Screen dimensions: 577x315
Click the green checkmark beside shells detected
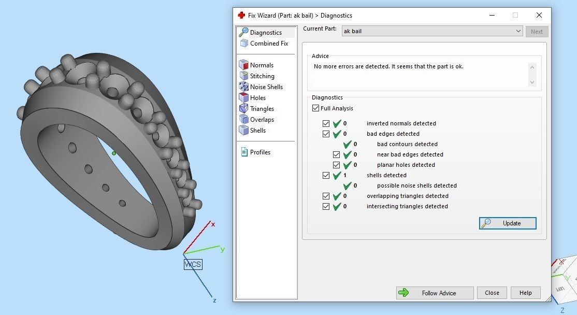coord(337,175)
